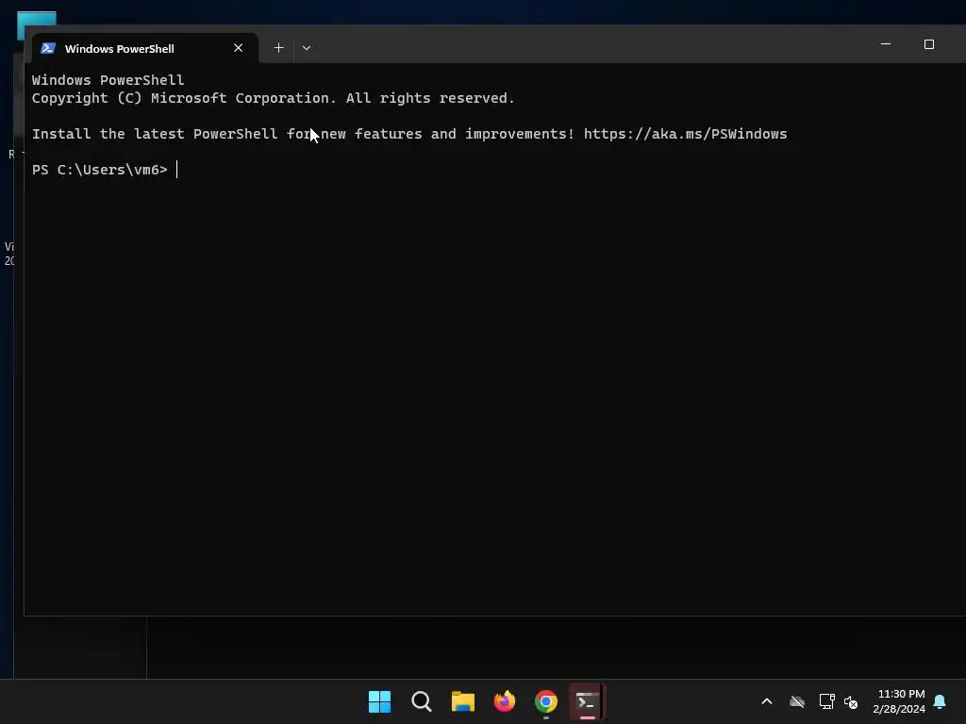Open the OneDrive tray icon
Image resolution: width=966 pixels, height=724 pixels.
tap(797, 701)
